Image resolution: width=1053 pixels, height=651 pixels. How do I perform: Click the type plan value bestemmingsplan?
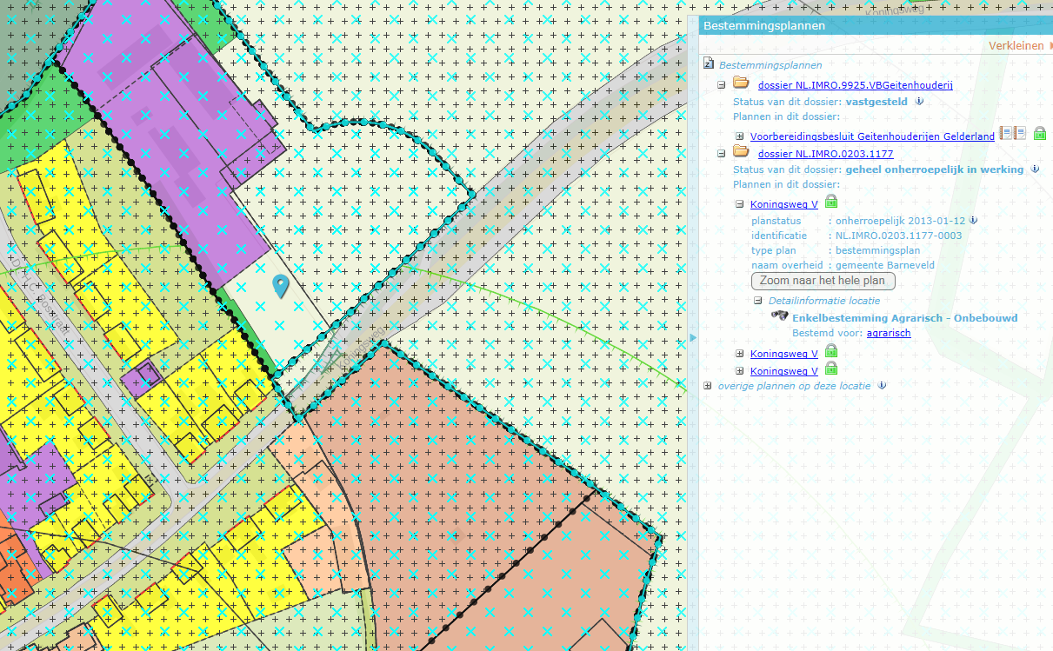(876, 250)
